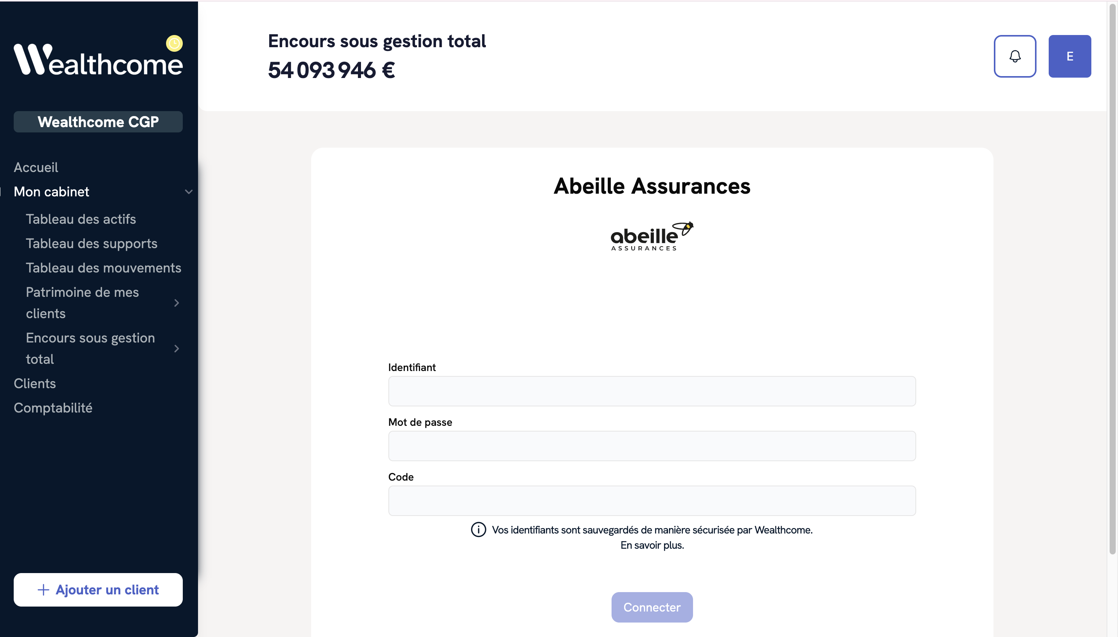The width and height of the screenshot is (1118, 637).
Task: Expand Encours sous gestion total submenu
Action: [x=177, y=349]
